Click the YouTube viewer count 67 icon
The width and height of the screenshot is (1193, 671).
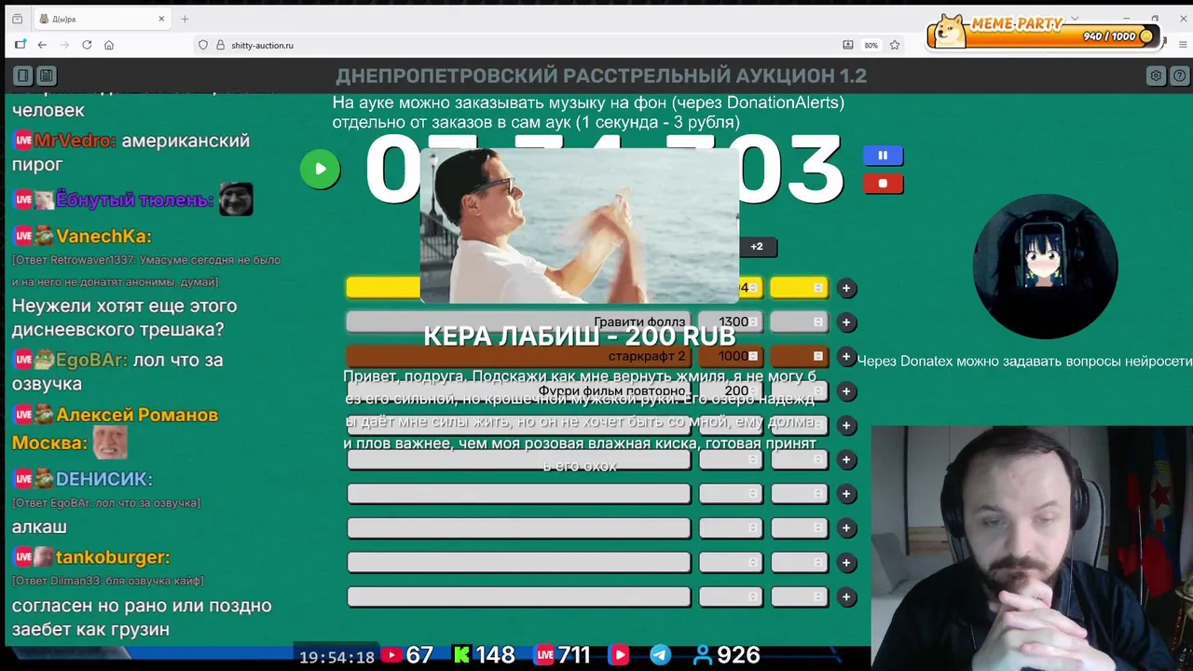[392, 656]
